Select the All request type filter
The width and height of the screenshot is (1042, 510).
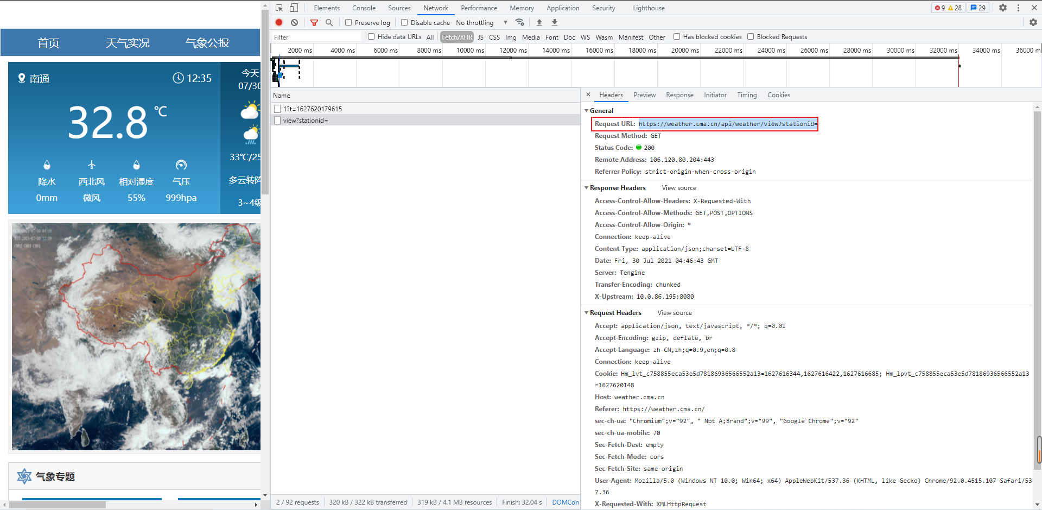click(x=430, y=37)
